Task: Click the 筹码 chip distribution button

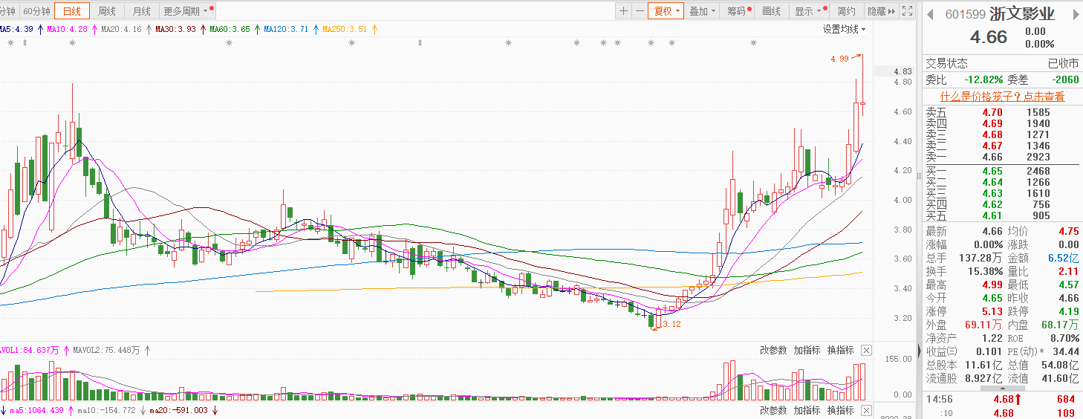Action: pos(738,11)
